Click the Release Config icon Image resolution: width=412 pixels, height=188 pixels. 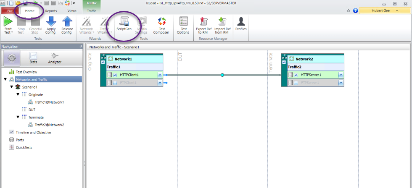(x=67, y=22)
